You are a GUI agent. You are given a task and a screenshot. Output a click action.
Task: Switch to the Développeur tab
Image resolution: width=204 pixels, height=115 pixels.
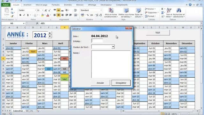pyautogui.click(x=106, y=5)
